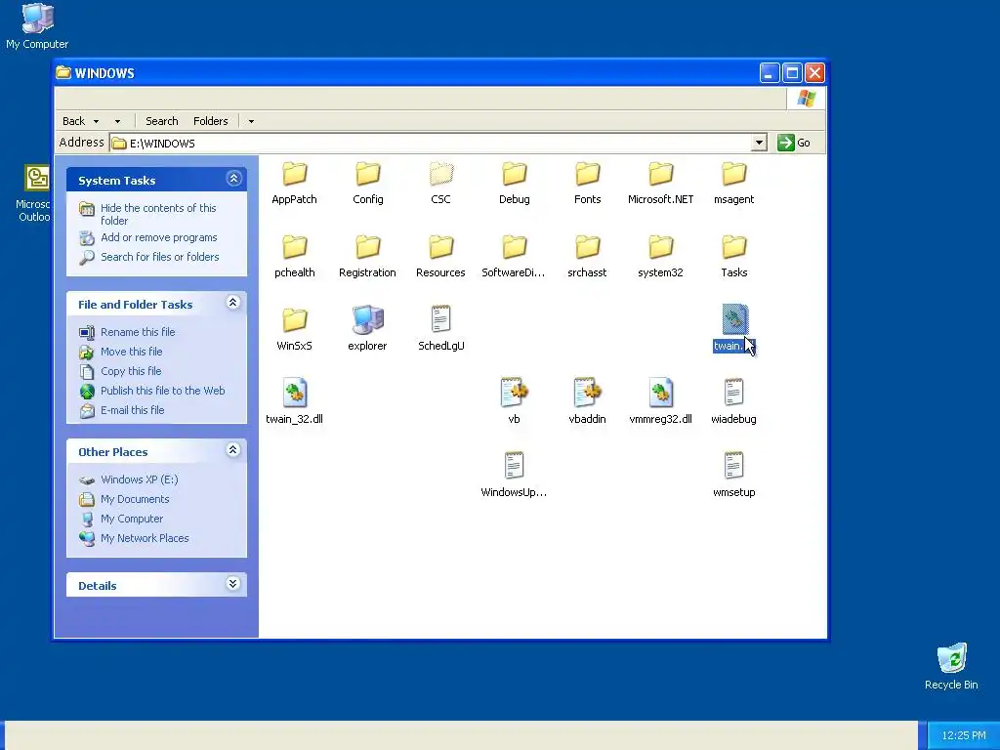Select the SoftwareDi... folder

coord(514,256)
